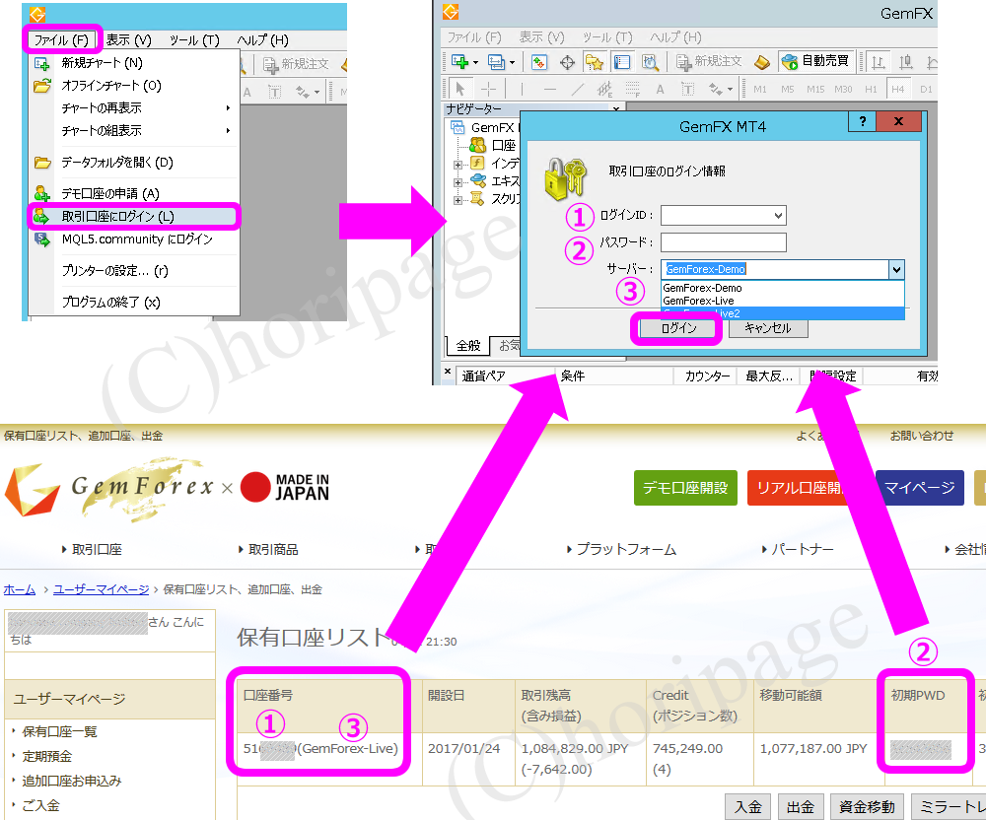Expand the スクリプト tree node in Navigator
Screen dimensions: 986x820
point(458,200)
